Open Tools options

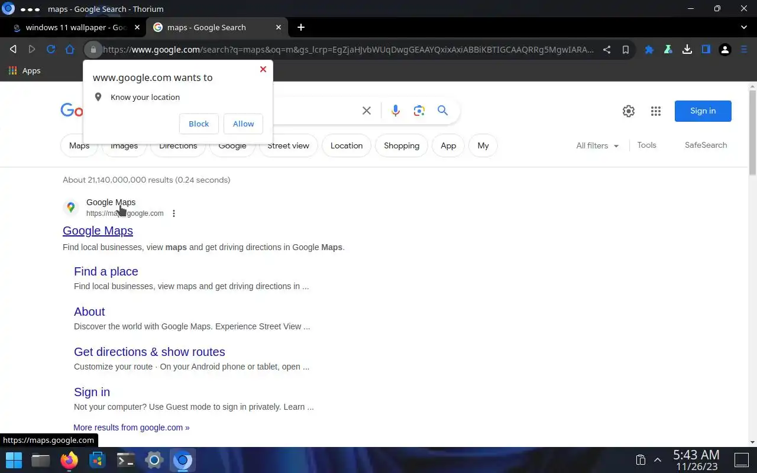click(647, 145)
